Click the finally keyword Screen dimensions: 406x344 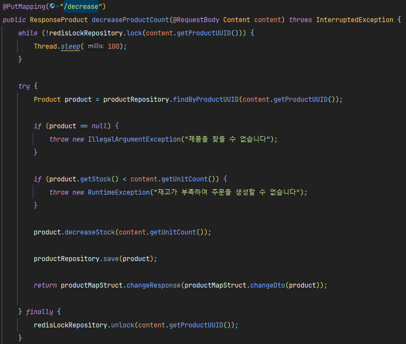point(39,312)
